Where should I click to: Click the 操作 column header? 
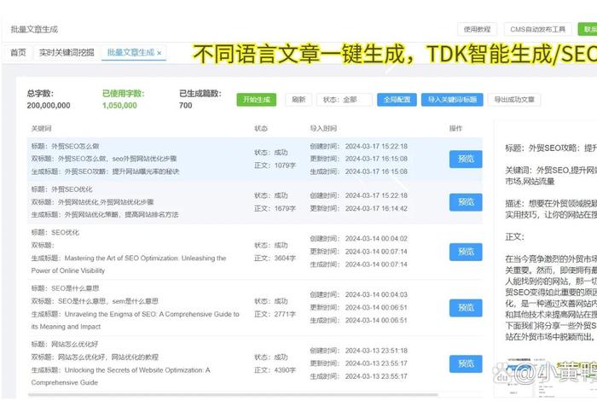[455, 128]
